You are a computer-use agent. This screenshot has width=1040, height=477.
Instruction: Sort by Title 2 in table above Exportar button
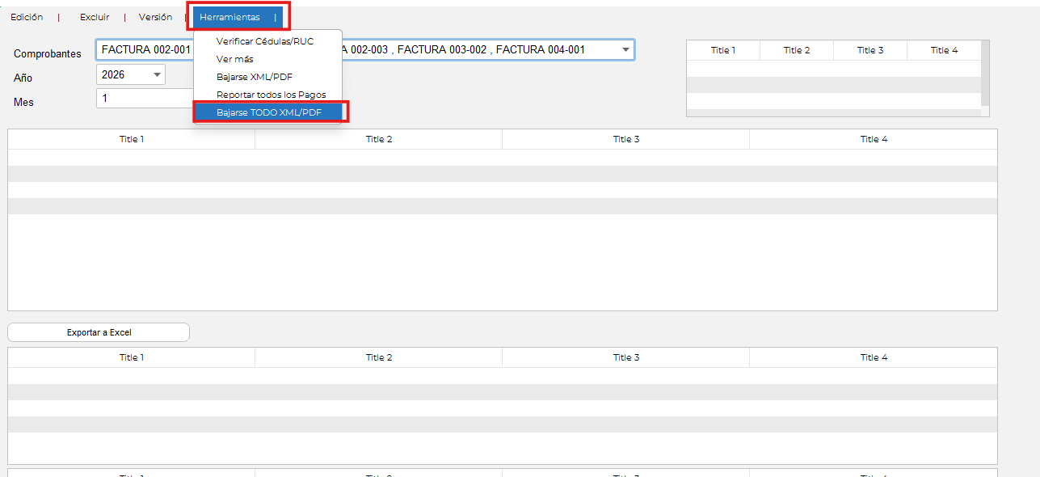(x=378, y=139)
